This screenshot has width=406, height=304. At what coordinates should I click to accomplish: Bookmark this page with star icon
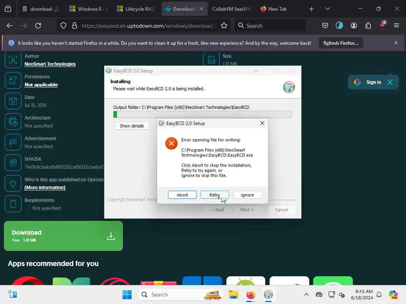pos(224,26)
